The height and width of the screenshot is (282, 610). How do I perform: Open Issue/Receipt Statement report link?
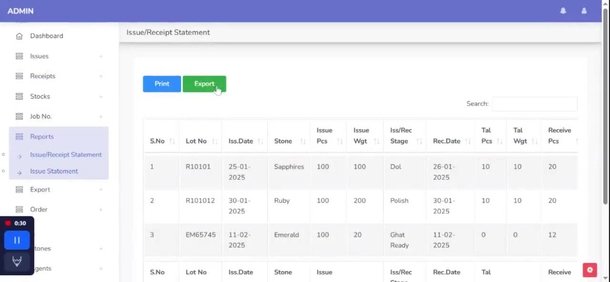66,155
